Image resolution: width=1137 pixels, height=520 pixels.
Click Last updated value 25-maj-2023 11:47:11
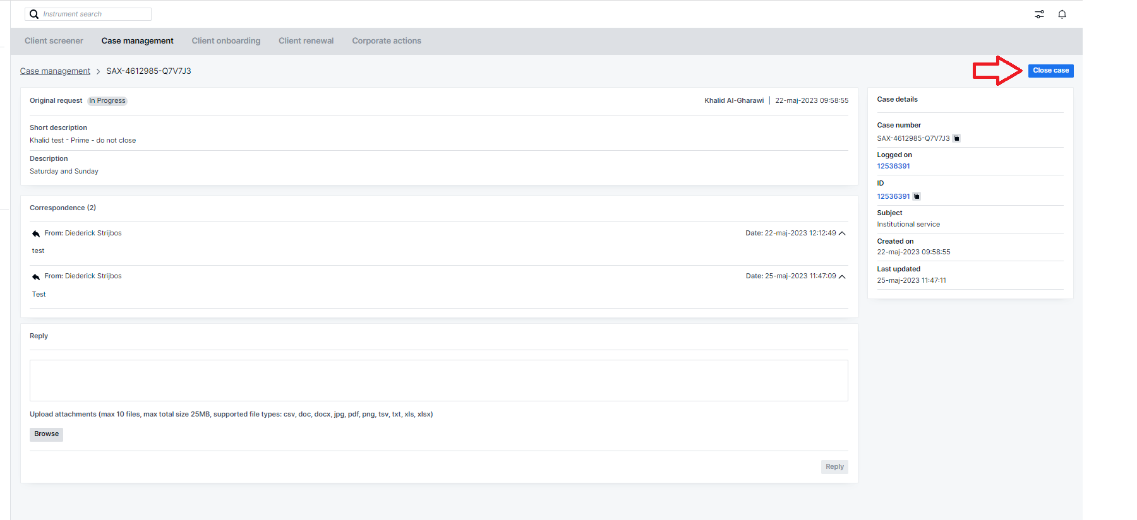coord(911,281)
